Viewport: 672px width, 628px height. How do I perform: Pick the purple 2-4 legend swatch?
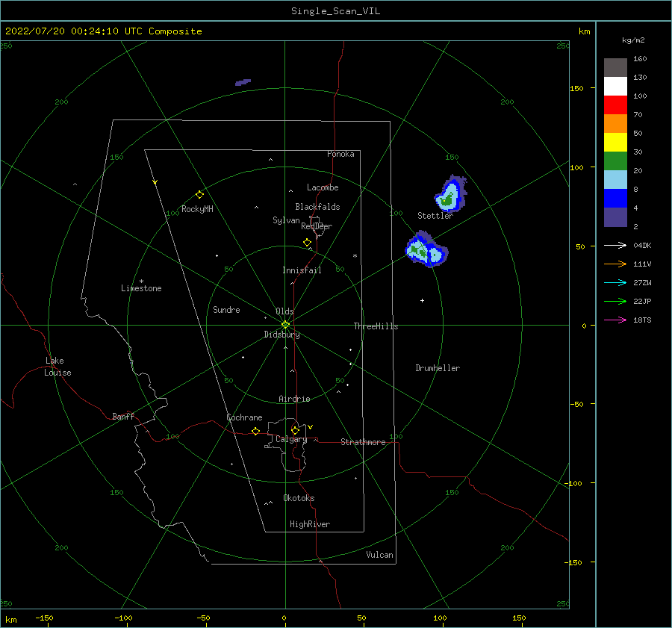click(x=615, y=217)
